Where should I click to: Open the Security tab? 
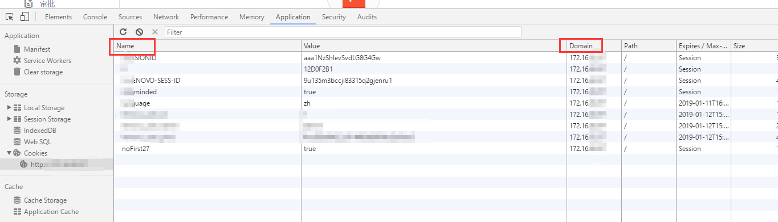click(333, 17)
